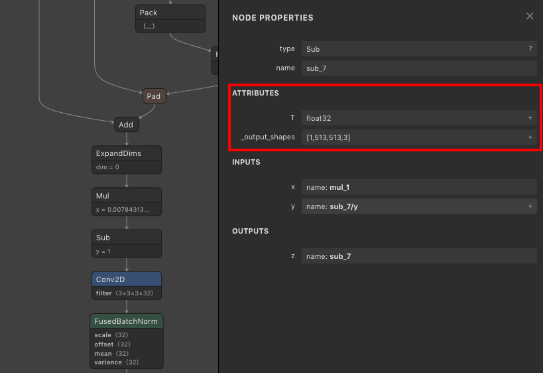Click the name field containing sub_7

(x=419, y=68)
